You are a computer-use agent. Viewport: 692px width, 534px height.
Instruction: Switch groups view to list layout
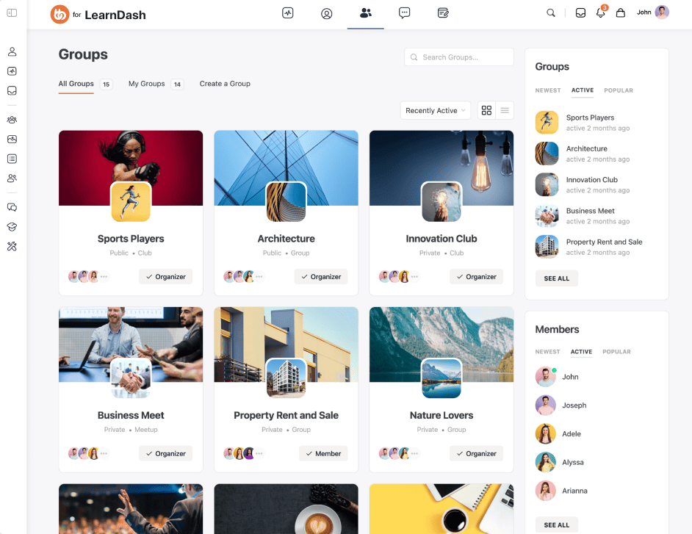504,110
